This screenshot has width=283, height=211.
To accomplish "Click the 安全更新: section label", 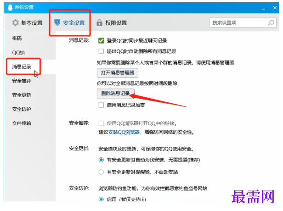I will (x=79, y=149).
